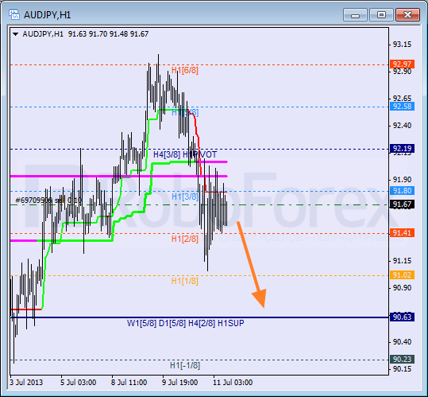Click the 9 Jul 19:00 time marker

click(180, 382)
